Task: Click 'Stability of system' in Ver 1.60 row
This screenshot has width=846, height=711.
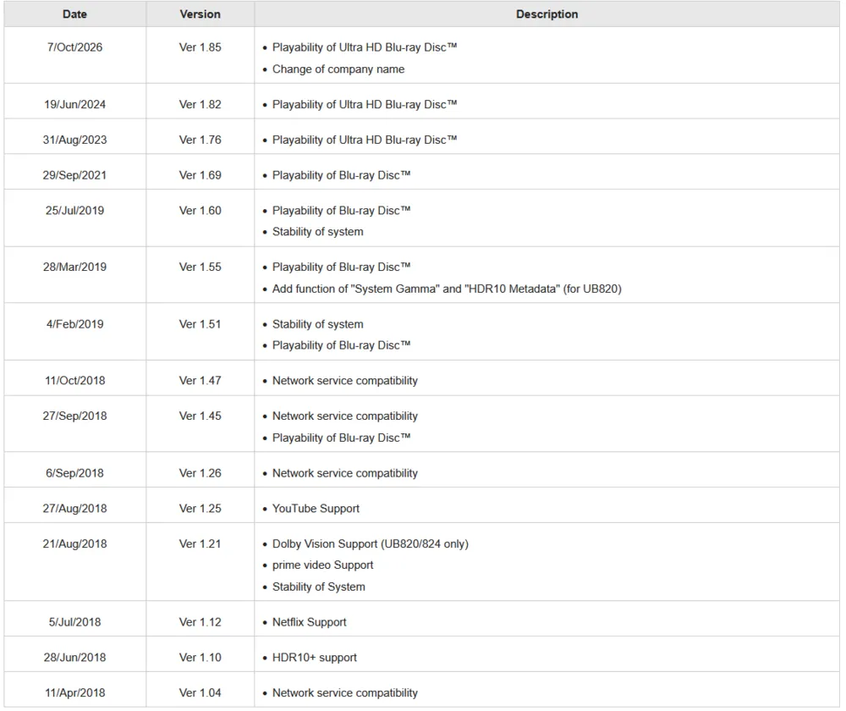Action: [318, 232]
